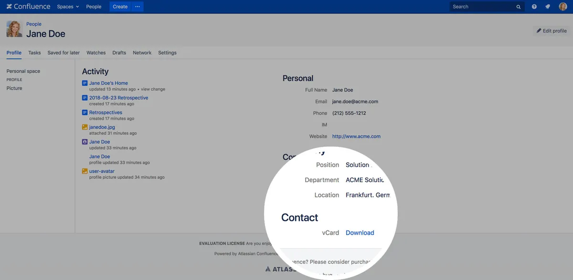Follow the People breadcrumb link

click(34, 24)
